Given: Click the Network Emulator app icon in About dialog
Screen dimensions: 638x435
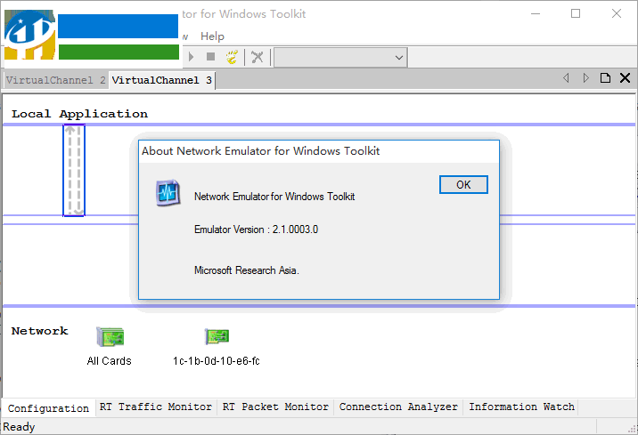Looking at the screenshot, I should (x=168, y=193).
